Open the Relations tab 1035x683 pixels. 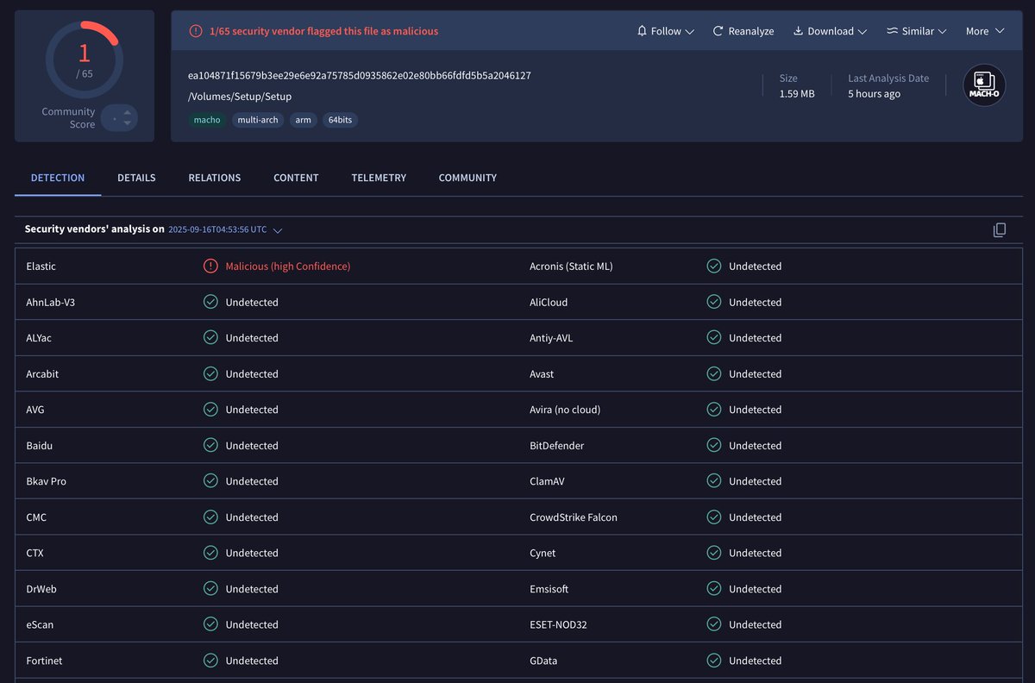pyautogui.click(x=215, y=178)
